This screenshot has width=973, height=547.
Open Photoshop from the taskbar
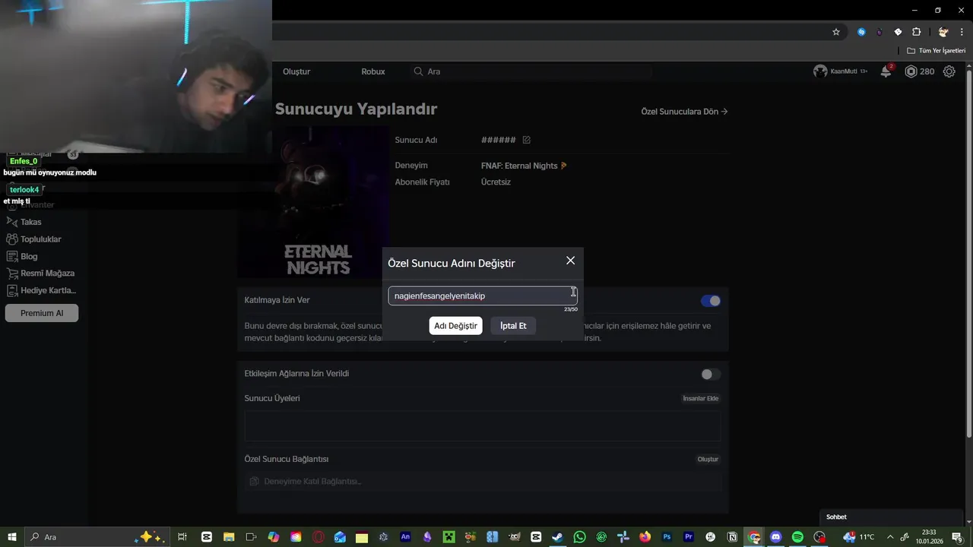(x=667, y=537)
